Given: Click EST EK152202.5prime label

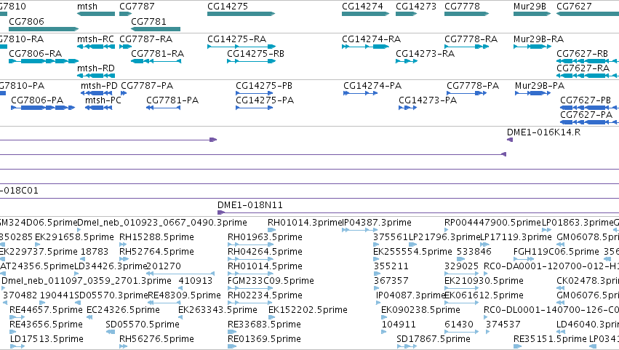Looking at the screenshot, I should [x=308, y=310].
